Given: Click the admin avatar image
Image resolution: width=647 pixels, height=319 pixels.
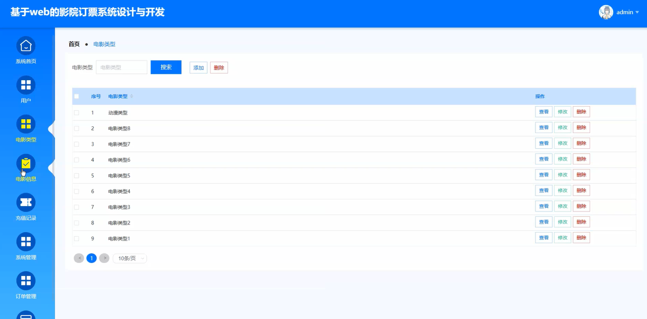Looking at the screenshot, I should tap(606, 12).
